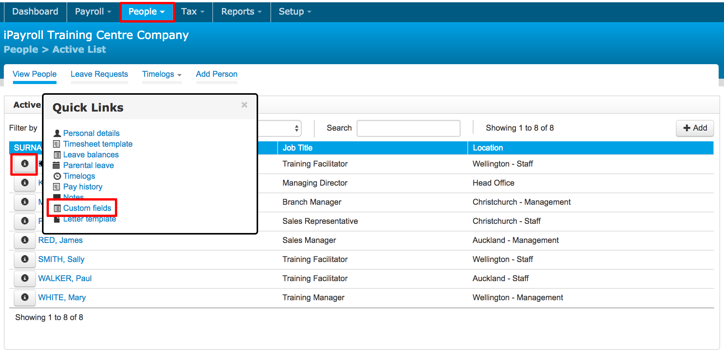This screenshot has height=356, width=724.
Task: Open Timesheet template quick link
Action: coord(98,144)
